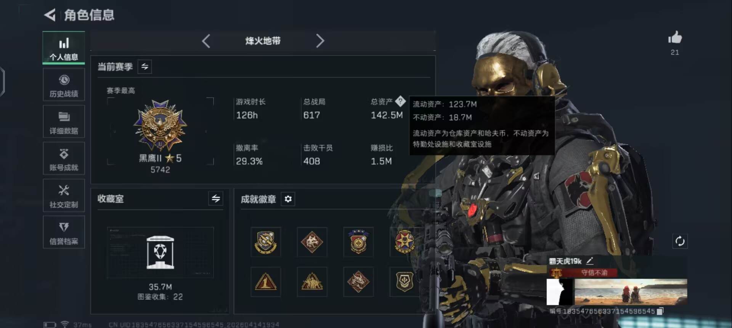Open 社交定制 sidebar section
Viewport: 732px width, 328px height.
click(64, 196)
